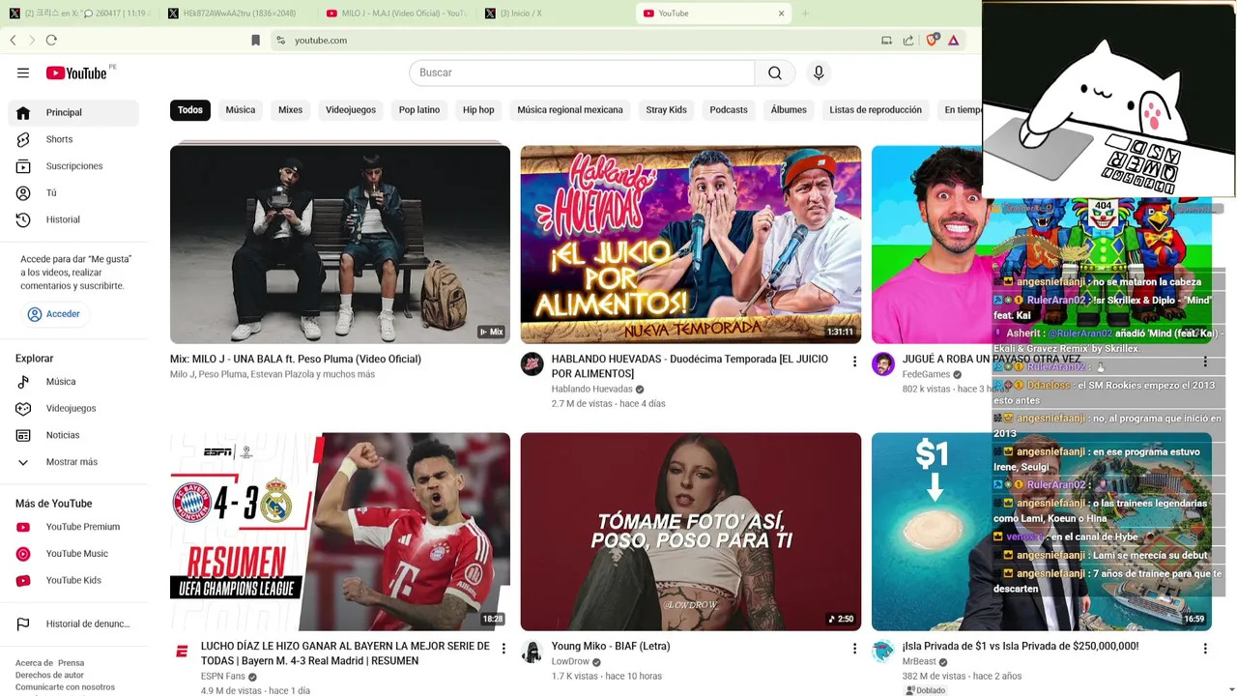Open the MILO J UNA BALA mix thumbnail
The height and width of the screenshot is (696, 1237).
point(340,245)
